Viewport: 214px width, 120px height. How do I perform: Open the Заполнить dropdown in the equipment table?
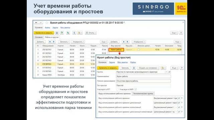point(64,42)
